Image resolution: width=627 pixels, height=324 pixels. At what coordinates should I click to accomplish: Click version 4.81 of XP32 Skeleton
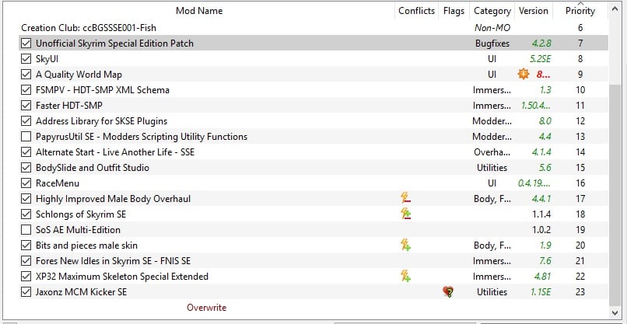coord(543,277)
